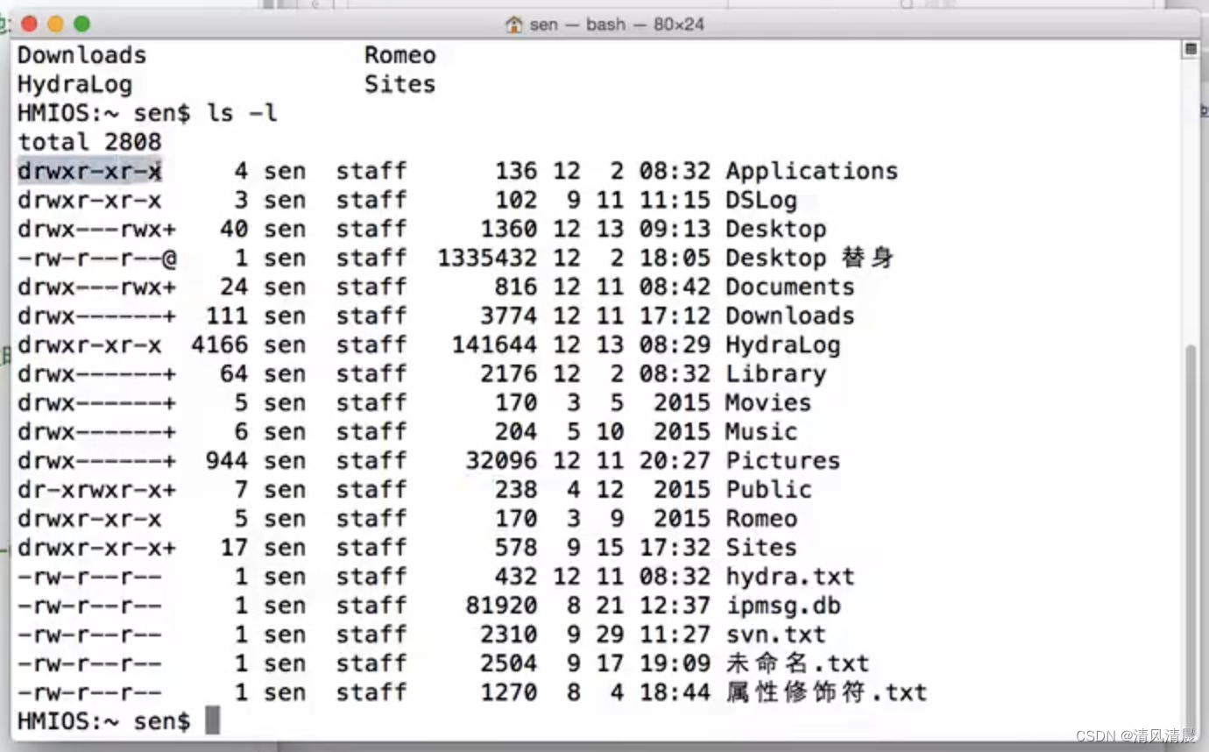Click the green zoom window button

click(x=81, y=24)
